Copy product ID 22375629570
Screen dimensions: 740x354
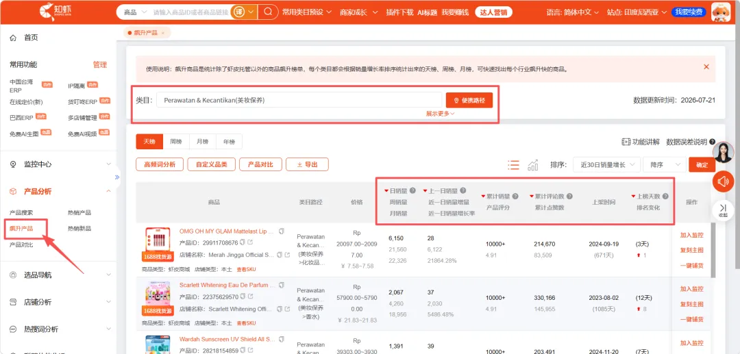click(243, 296)
